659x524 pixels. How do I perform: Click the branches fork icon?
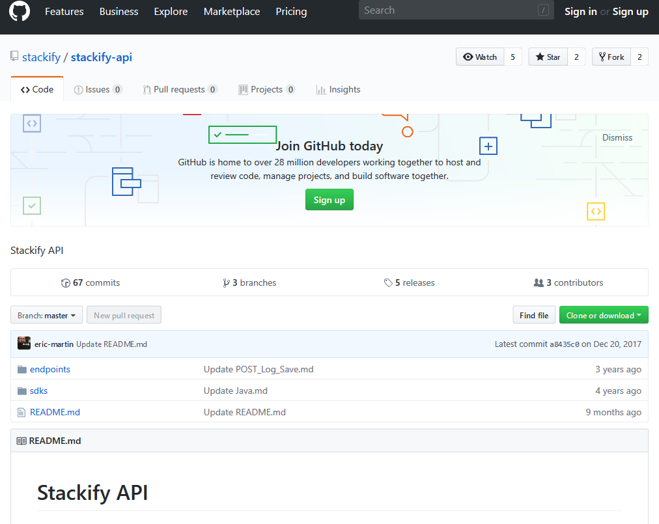point(226,283)
